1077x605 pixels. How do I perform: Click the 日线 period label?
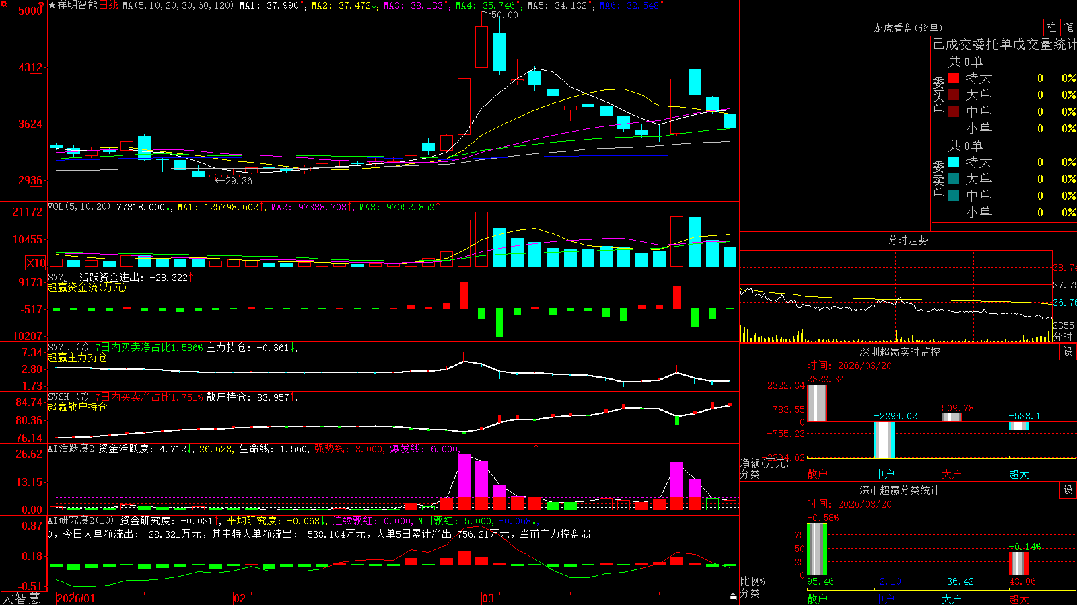(x=108, y=5)
